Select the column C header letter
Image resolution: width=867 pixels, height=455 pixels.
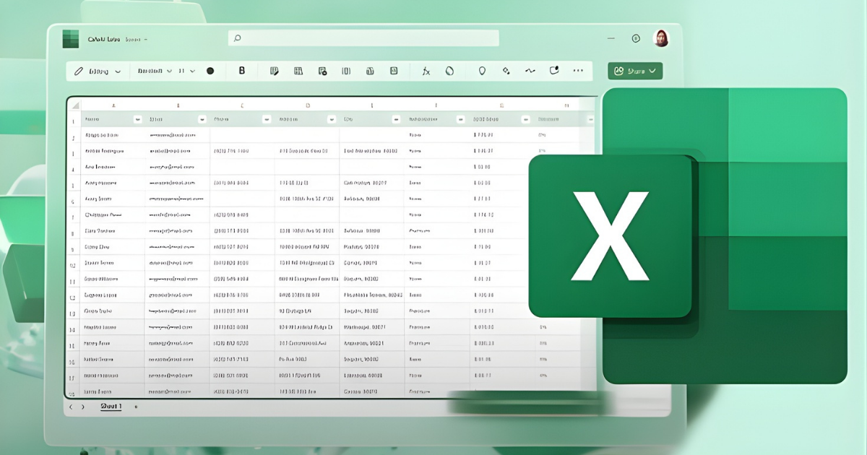tap(242, 105)
